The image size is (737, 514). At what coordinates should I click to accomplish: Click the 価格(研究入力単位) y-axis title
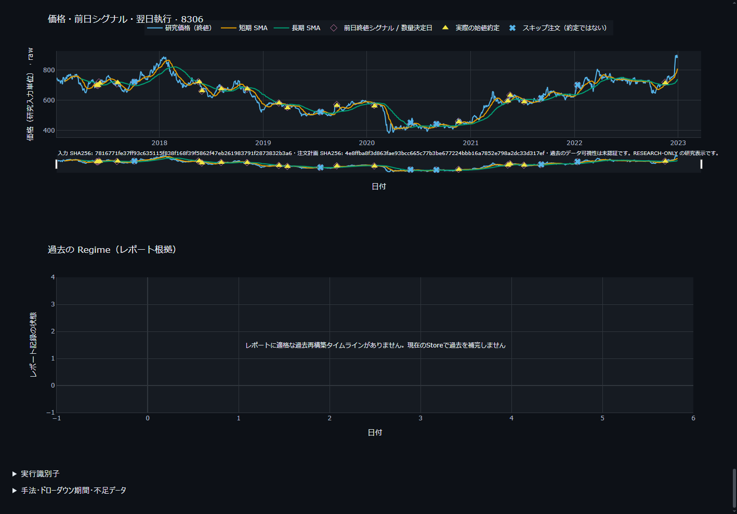coord(30,94)
